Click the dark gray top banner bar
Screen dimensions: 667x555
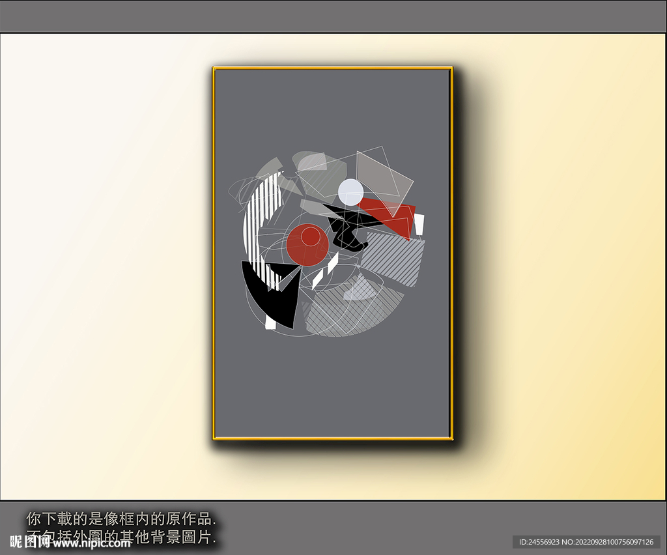tap(333, 16)
